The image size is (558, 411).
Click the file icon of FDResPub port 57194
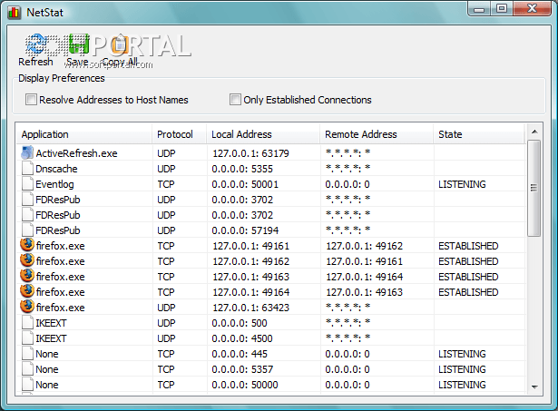coord(27,230)
